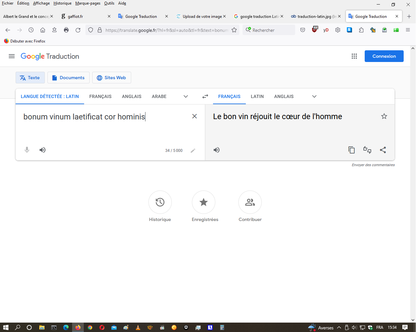Viewport: 416px width, 332px height.
Task: Listen to the Latin source text
Action: [x=43, y=150]
